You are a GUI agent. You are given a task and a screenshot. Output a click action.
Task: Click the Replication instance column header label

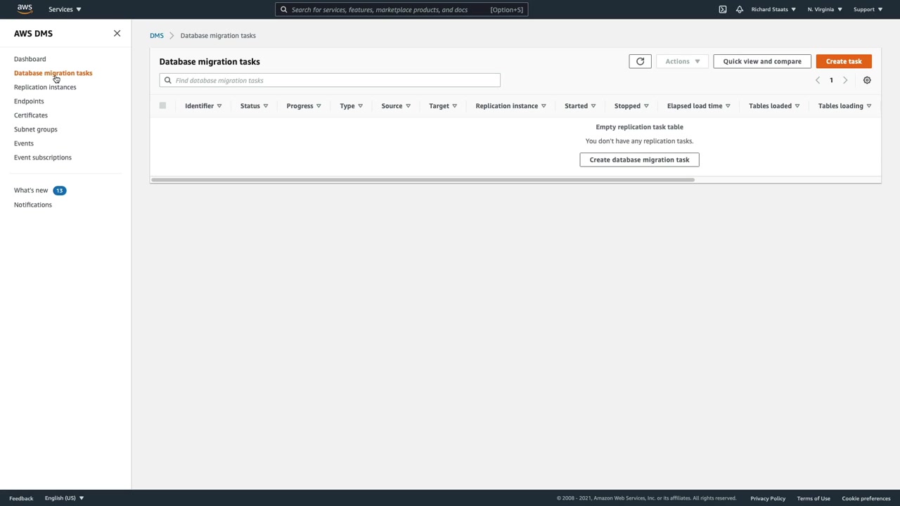click(506, 106)
